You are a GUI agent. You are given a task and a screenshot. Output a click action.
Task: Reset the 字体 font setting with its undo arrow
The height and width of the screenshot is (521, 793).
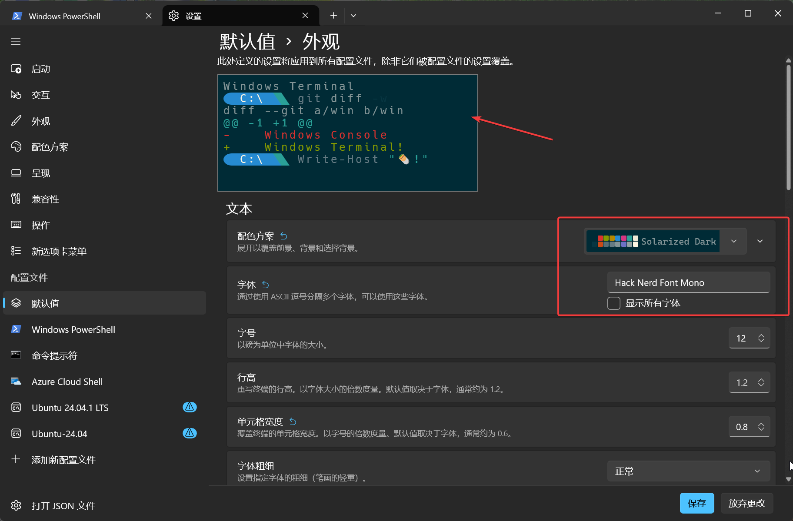tap(265, 285)
